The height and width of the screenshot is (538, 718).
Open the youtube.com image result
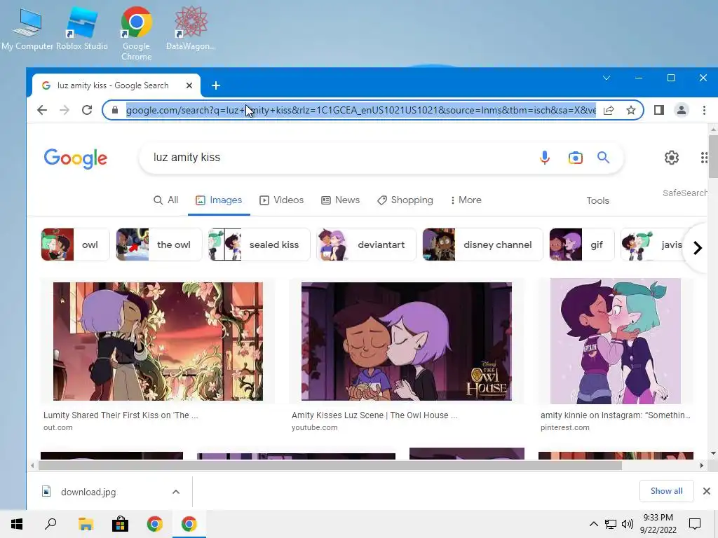[406, 341]
